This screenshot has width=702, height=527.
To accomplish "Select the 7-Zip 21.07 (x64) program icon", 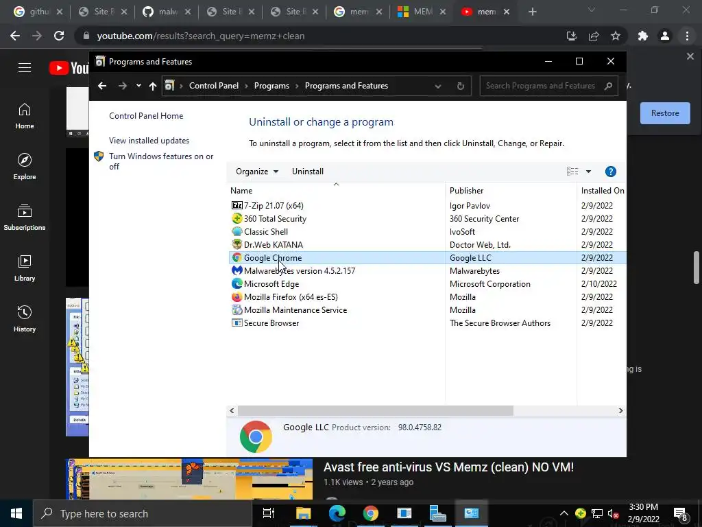I will pos(237,206).
